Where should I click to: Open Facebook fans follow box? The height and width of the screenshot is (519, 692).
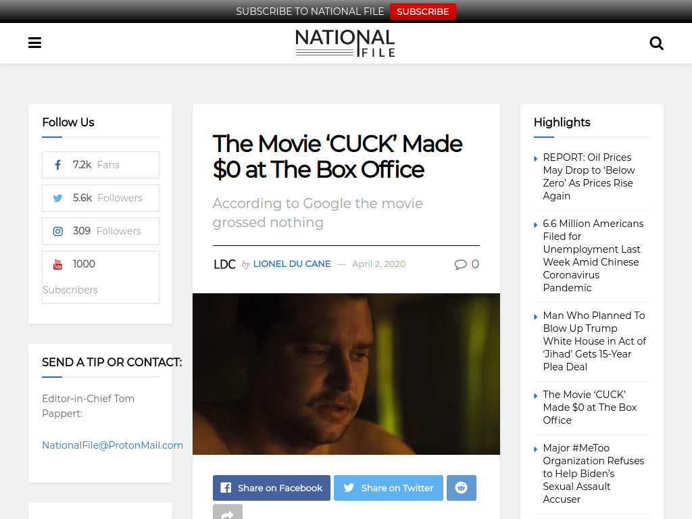coord(101,165)
